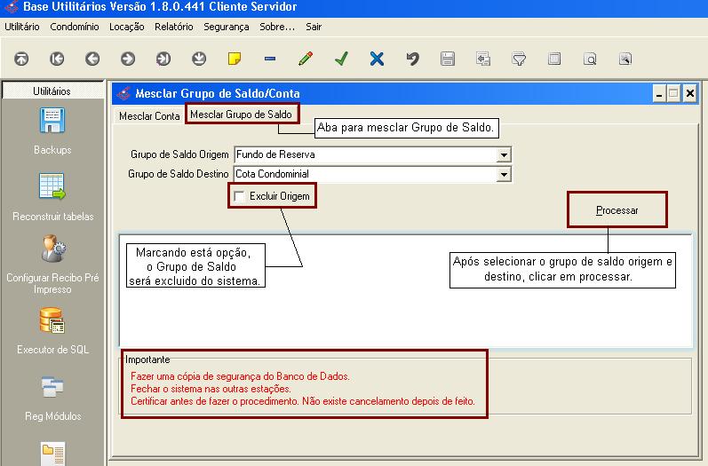
Task: Switch to the Mesclar Conta tab
Action: [149, 116]
